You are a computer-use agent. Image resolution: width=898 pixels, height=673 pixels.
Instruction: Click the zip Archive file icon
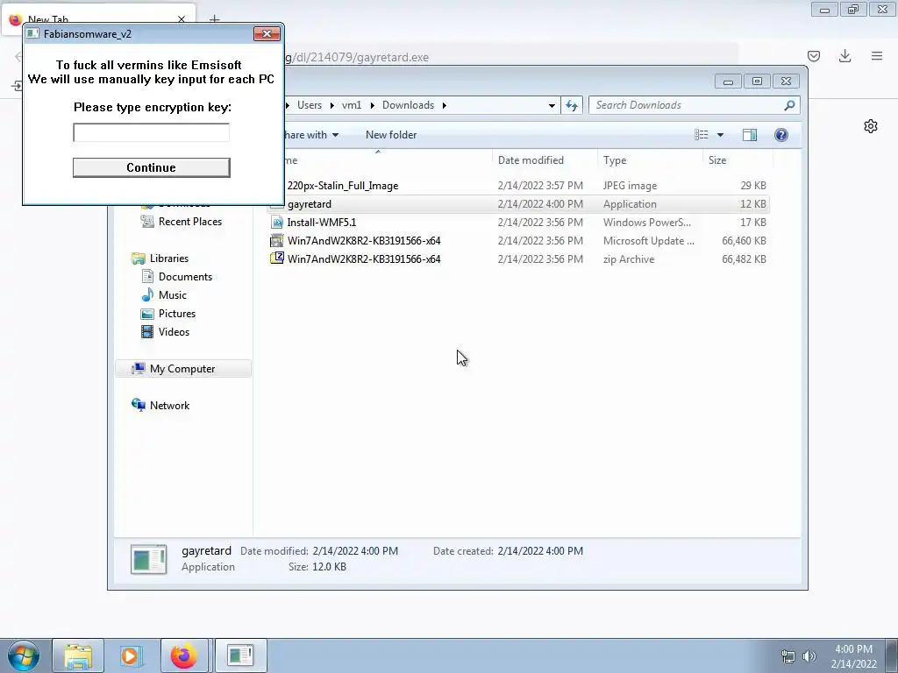click(277, 259)
